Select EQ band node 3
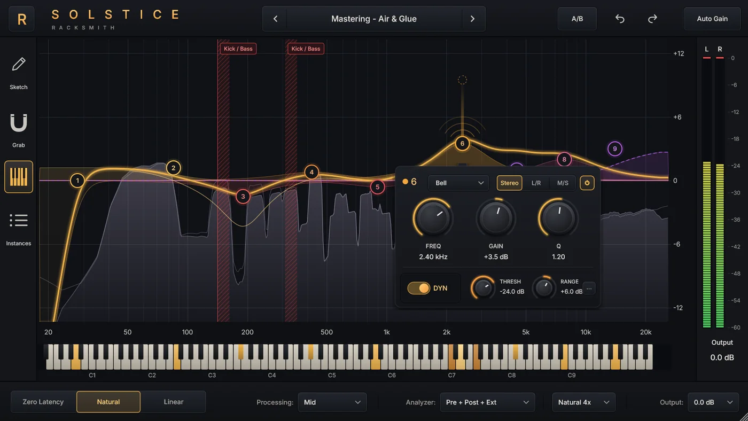748x421 pixels. (243, 196)
